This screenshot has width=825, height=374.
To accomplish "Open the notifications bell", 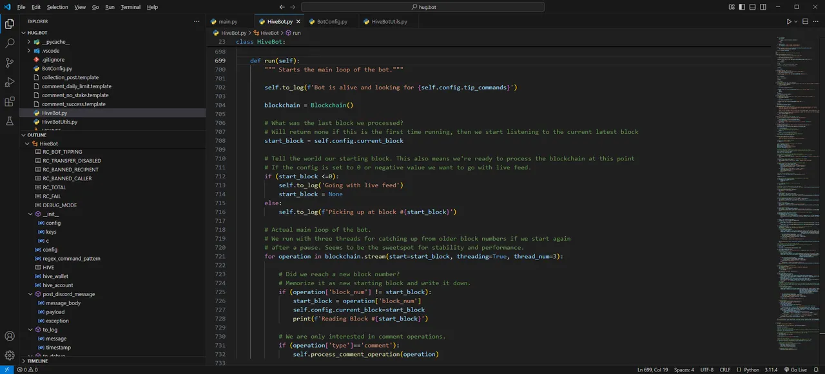I will [x=817, y=369].
